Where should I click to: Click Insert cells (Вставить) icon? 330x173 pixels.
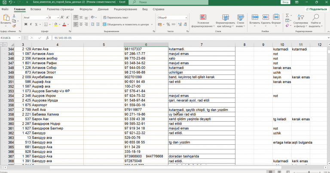(x=255, y=17)
